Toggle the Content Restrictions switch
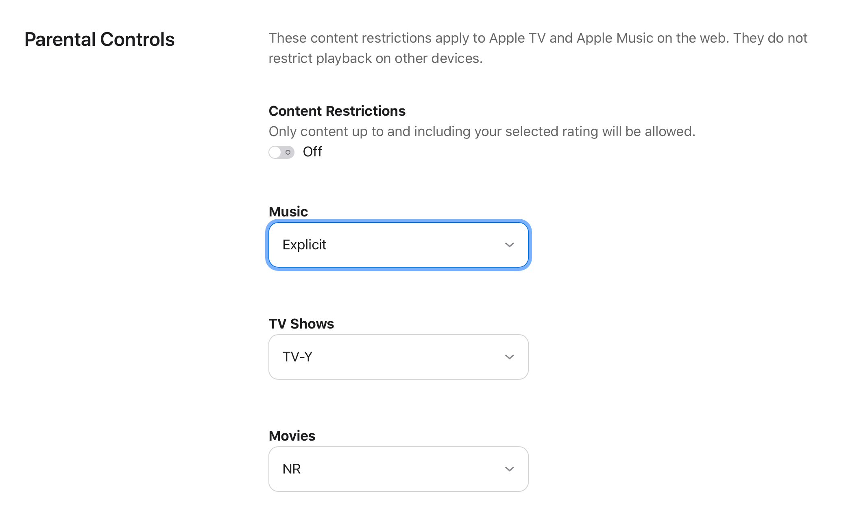 tap(281, 152)
